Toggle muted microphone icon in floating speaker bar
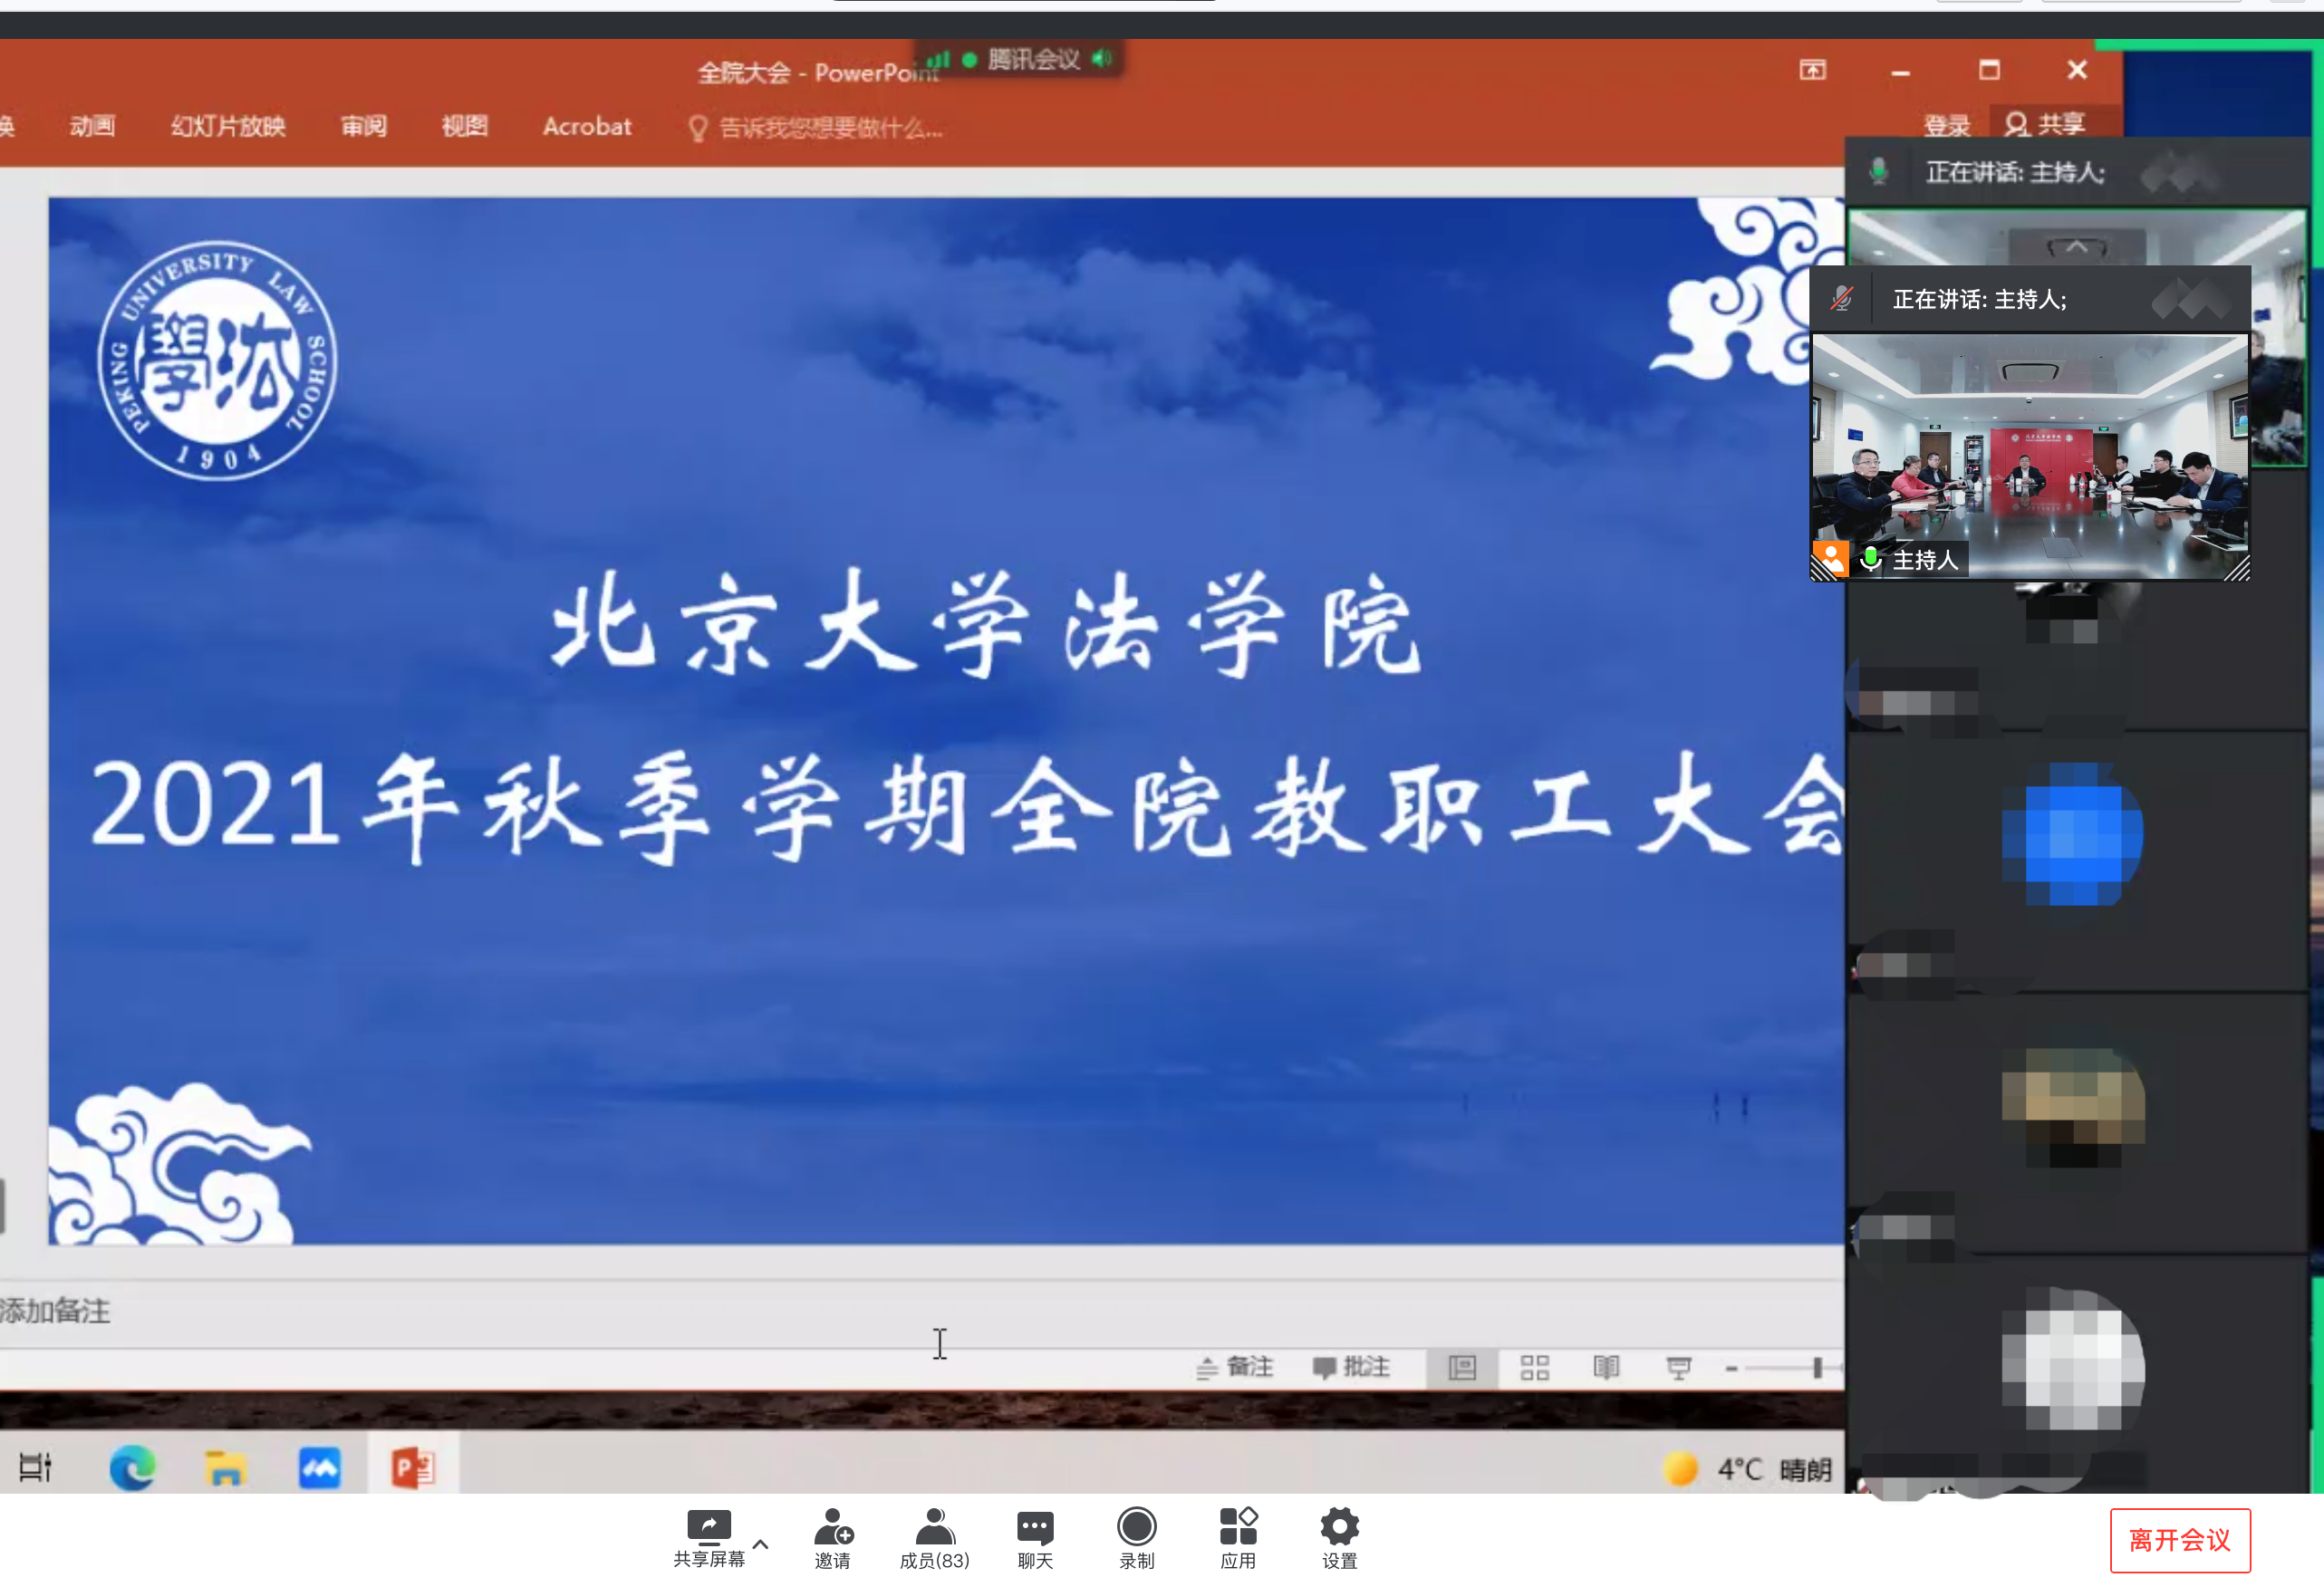 (x=1842, y=299)
